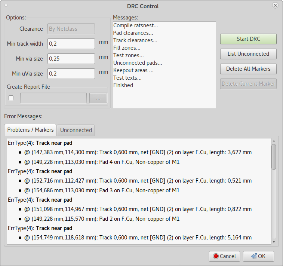Viewport: 283px width, 266px height.
Task: Click the 'Test zones...' message line
Action: click(128, 55)
